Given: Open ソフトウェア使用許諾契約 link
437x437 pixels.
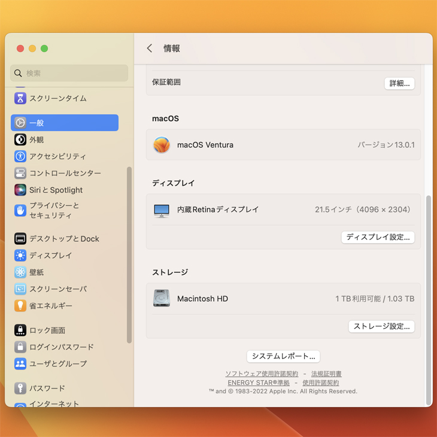Looking at the screenshot, I should [262, 374].
